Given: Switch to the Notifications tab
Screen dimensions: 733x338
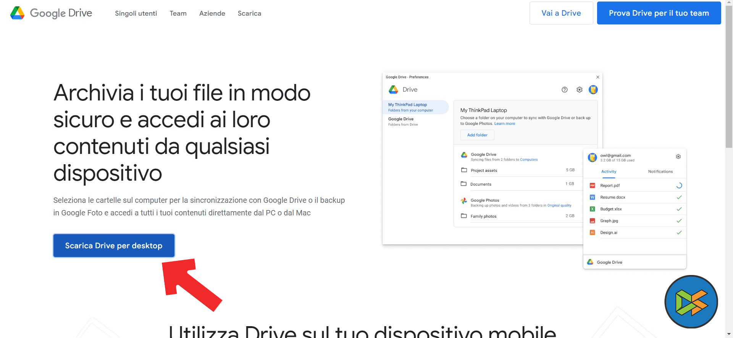Looking at the screenshot, I should coord(660,171).
